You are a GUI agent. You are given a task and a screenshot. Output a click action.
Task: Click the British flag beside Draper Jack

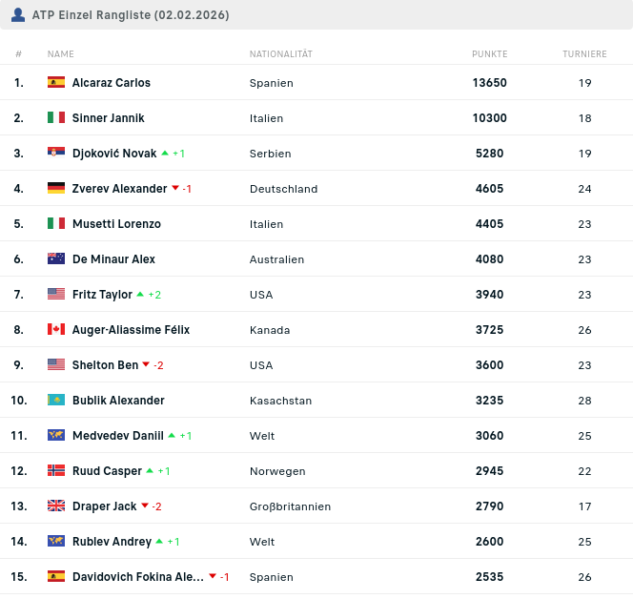(x=56, y=506)
